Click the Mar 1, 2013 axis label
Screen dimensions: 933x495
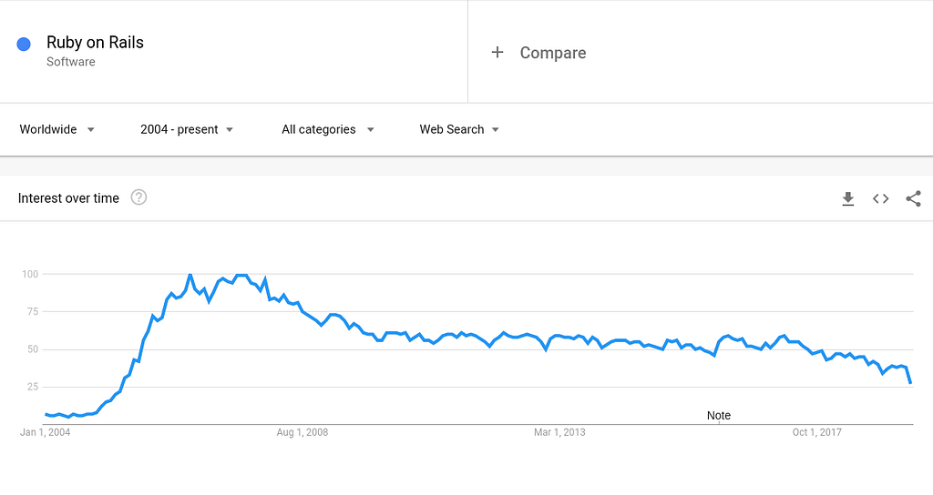tap(559, 432)
